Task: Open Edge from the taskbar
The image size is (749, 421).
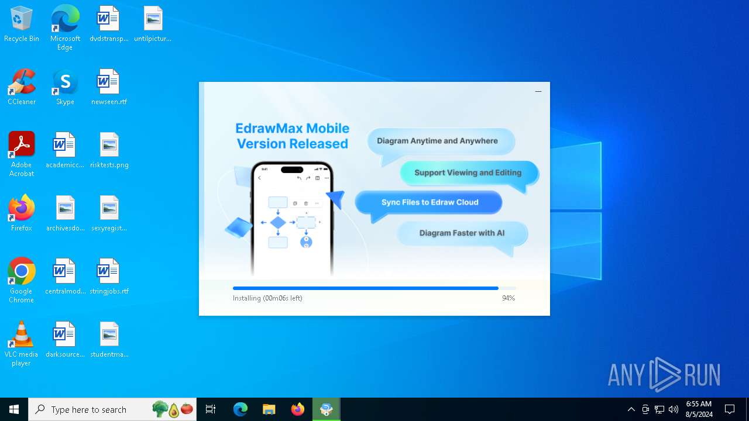Action: coord(240,409)
